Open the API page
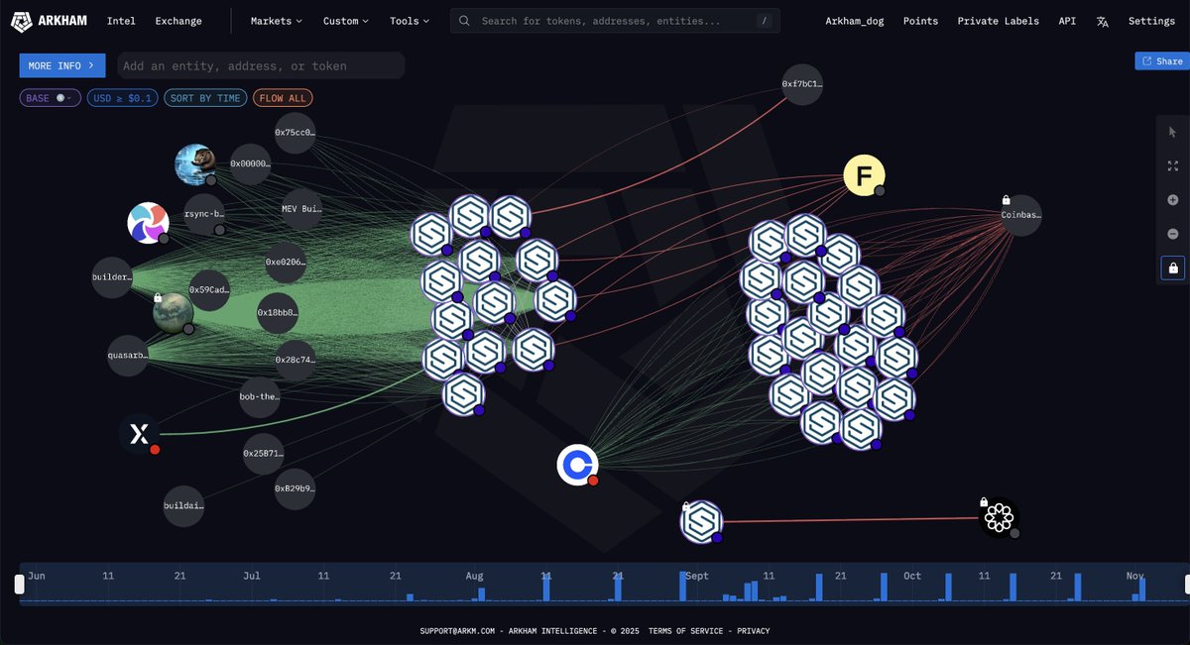 pos(1067,21)
